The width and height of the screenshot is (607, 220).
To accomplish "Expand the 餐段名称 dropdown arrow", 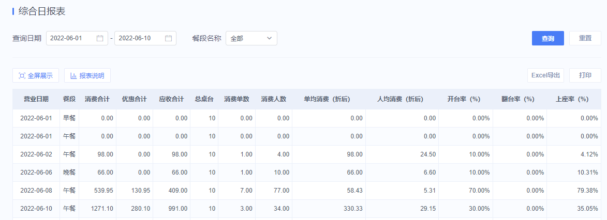I will (x=270, y=38).
